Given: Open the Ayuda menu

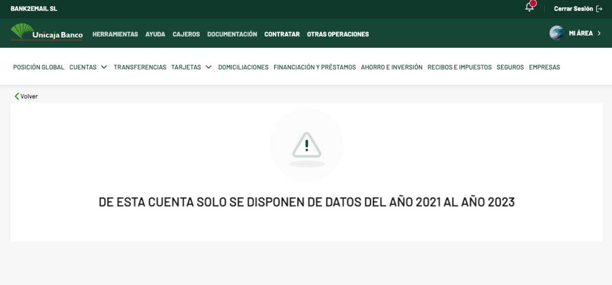Looking at the screenshot, I should (155, 34).
